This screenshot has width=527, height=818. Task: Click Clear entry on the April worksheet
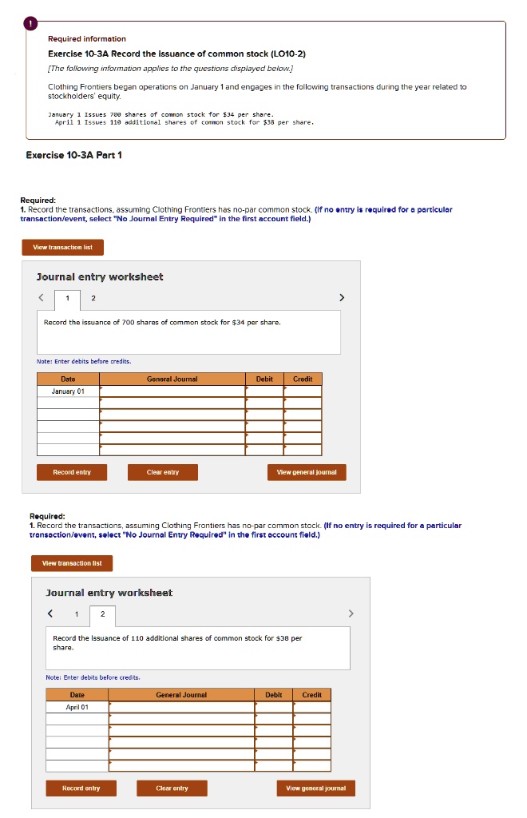pyautogui.click(x=171, y=788)
